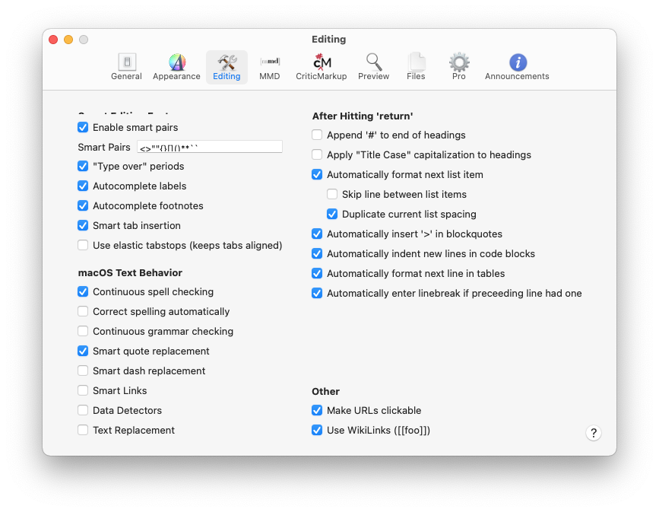The image size is (659, 512).
Task: Click the help question mark button
Action: (594, 433)
